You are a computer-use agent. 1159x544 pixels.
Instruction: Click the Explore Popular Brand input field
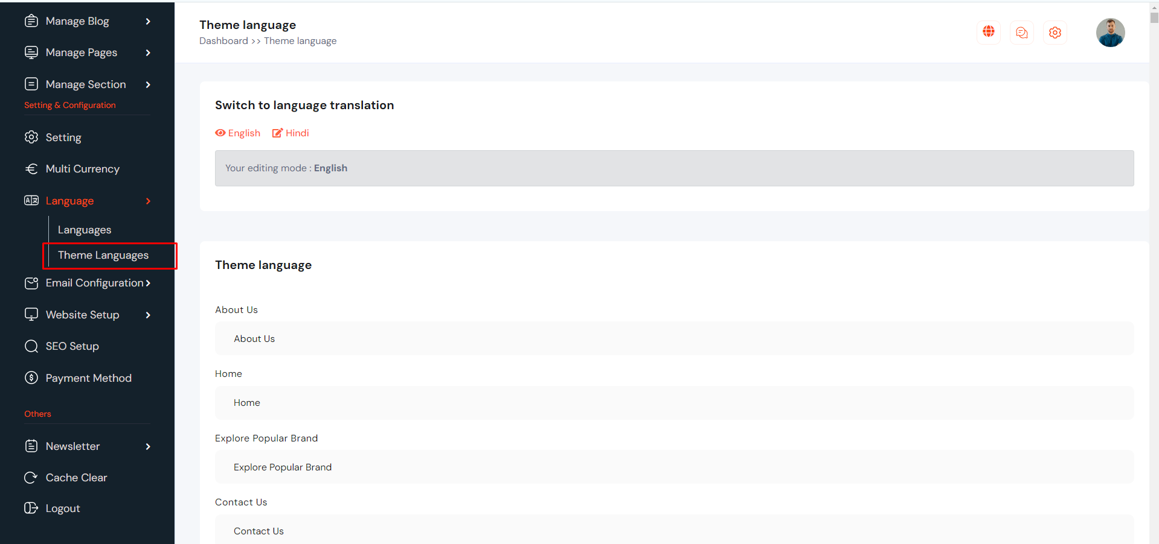pyautogui.click(x=674, y=467)
